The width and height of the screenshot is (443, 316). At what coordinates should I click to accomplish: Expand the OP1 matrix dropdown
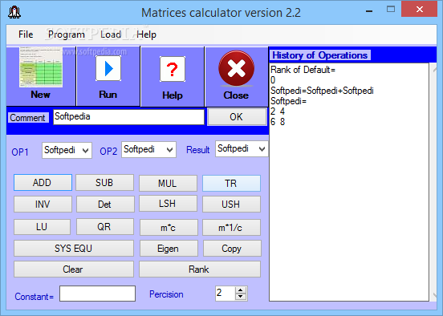(x=86, y=151)
